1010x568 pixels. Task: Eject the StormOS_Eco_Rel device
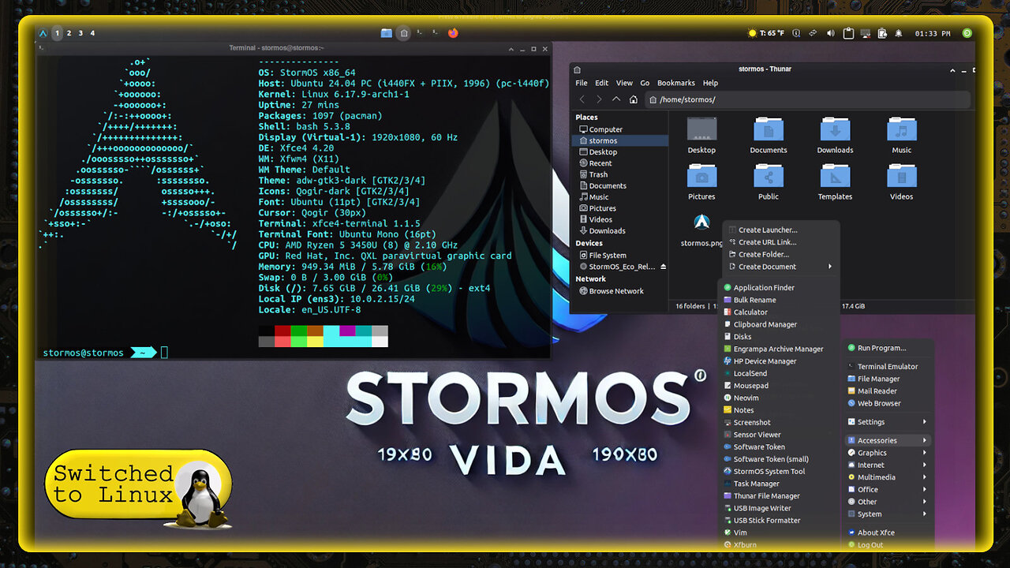click(663, 267)
